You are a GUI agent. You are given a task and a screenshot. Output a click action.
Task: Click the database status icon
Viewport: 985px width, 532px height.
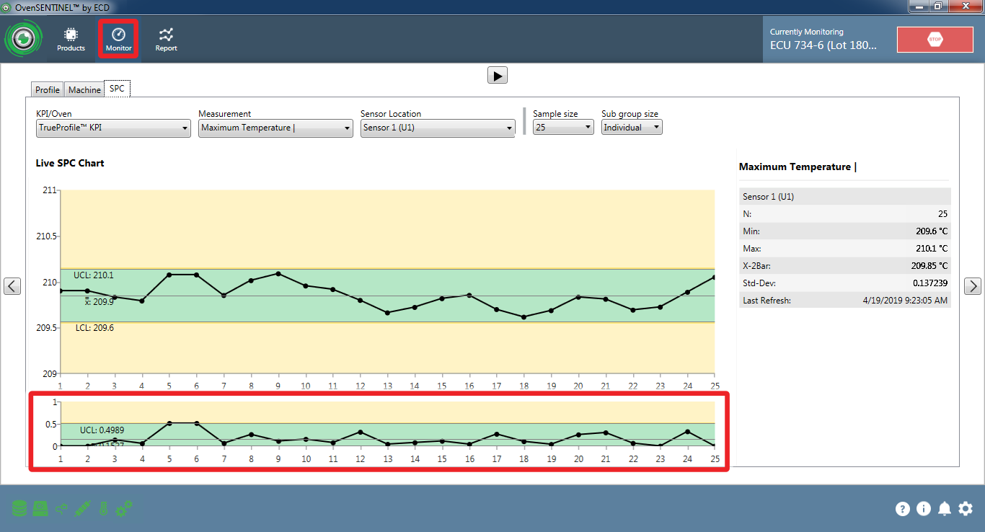coord(19,509)
